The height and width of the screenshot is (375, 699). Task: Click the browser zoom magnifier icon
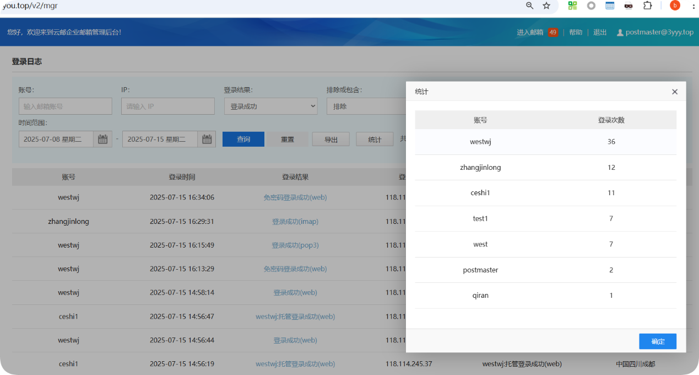(x=529, y=6)
